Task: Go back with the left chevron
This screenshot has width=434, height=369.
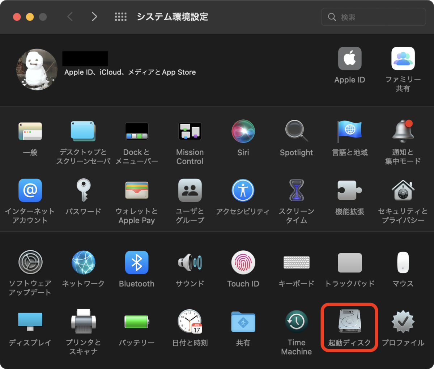Action: [x=70, y=17]
